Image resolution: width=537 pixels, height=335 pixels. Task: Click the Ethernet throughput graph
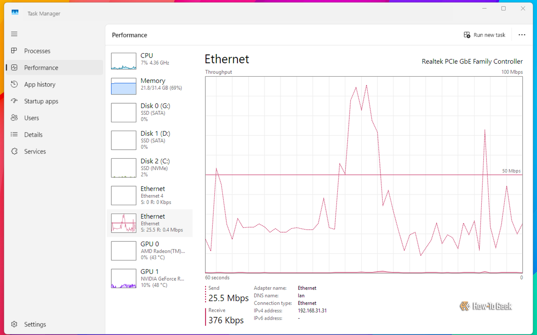(364, 175)
